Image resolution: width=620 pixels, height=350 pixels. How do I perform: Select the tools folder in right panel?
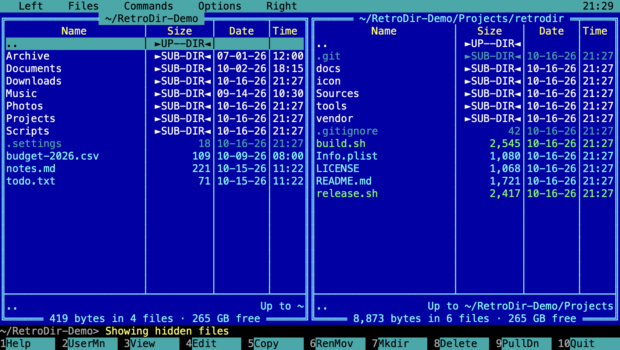point(465,106)
